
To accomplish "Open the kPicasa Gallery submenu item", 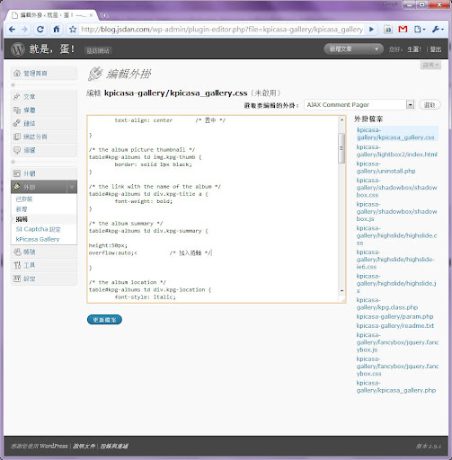I will pyautogui.click(x=38, y=239).
